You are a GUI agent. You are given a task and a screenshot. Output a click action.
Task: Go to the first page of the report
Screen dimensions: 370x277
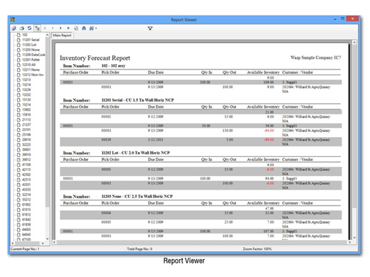[46, 28]
